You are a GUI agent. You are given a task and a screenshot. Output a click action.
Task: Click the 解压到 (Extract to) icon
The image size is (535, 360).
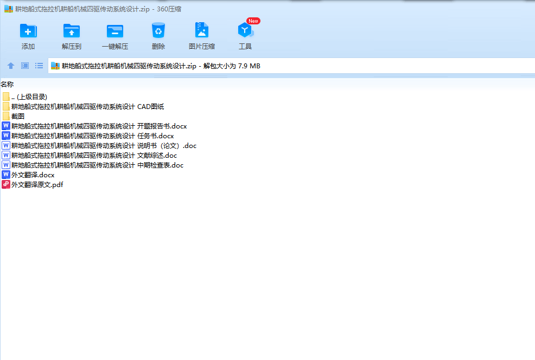(x=71, y=31)
